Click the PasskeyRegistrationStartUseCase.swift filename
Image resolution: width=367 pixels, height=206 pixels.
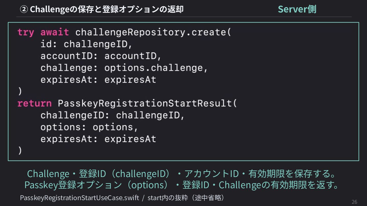(x=80, y=198)
